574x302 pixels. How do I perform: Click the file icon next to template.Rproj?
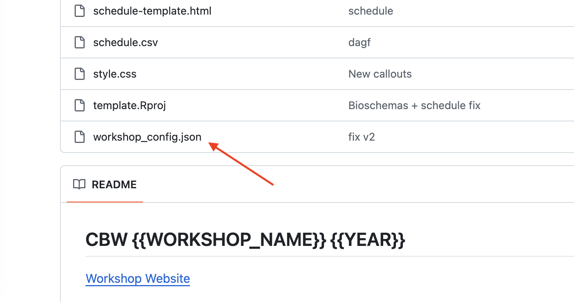tap(79, 105)
